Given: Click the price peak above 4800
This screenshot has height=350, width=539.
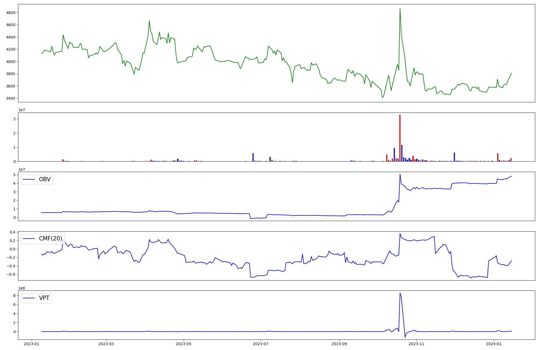Looking at the screenshot, I should pyautogui.click(x=400, y=9).
